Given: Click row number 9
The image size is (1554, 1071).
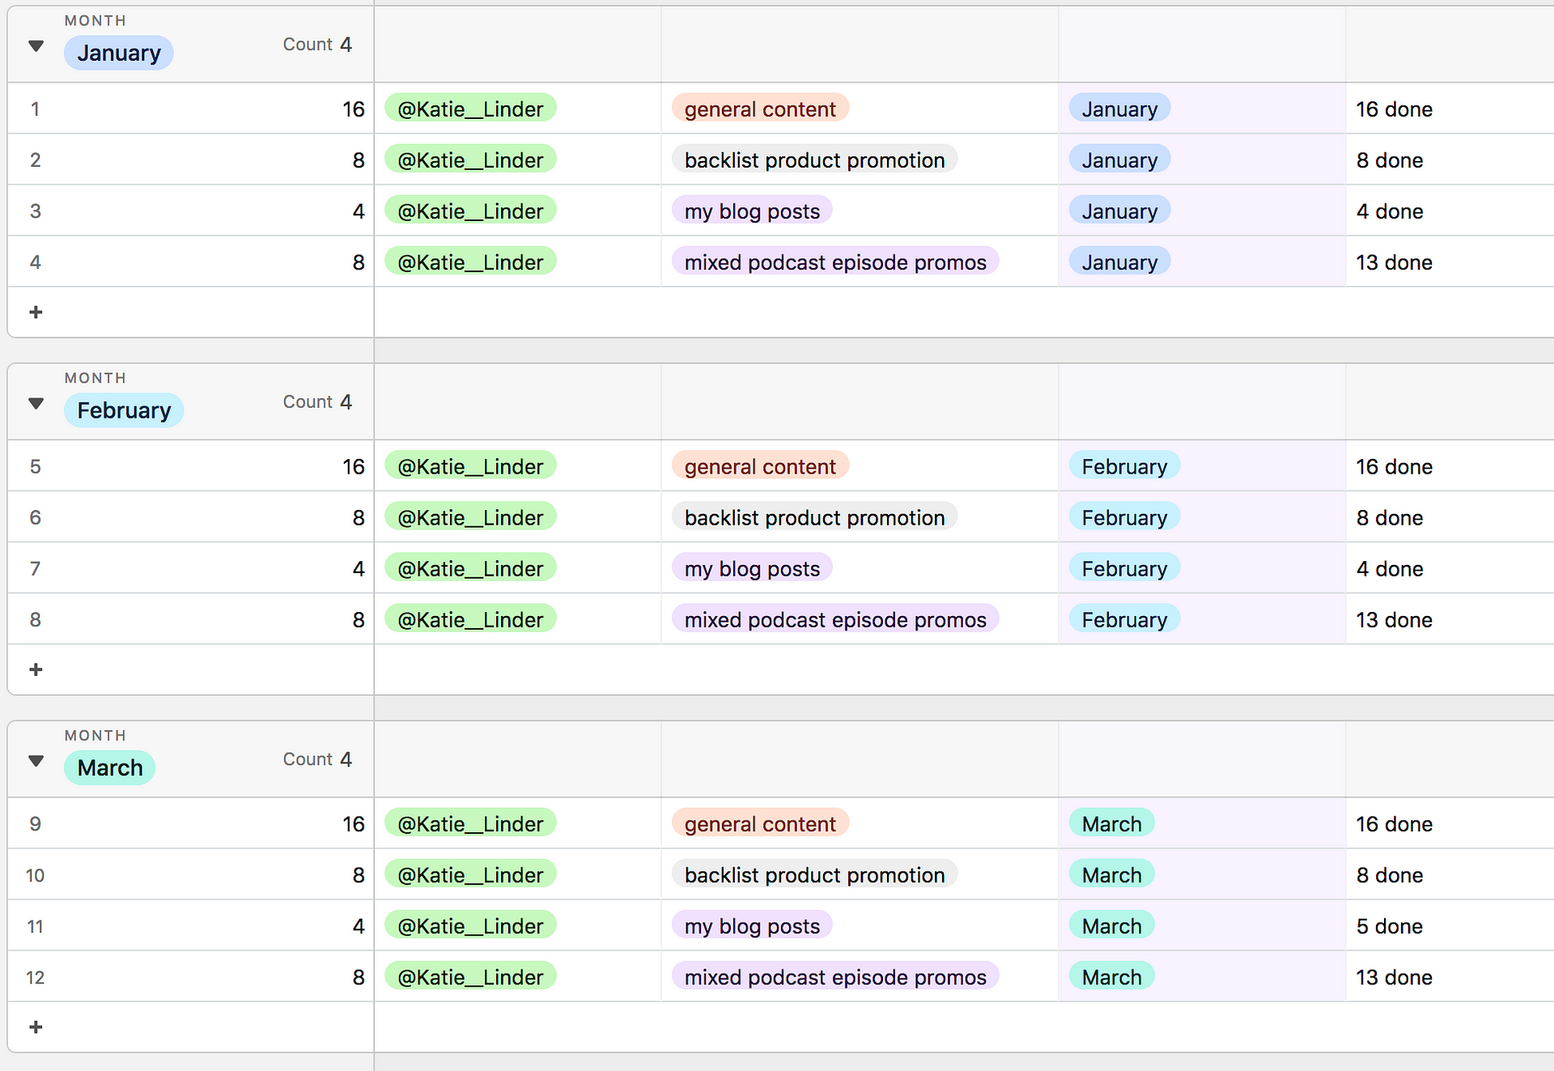Looking at the screenshot, I should [x=36, y=824].
